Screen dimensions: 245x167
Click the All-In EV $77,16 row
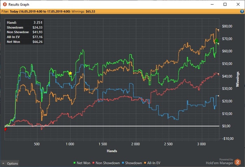click(x=24, y=37)
